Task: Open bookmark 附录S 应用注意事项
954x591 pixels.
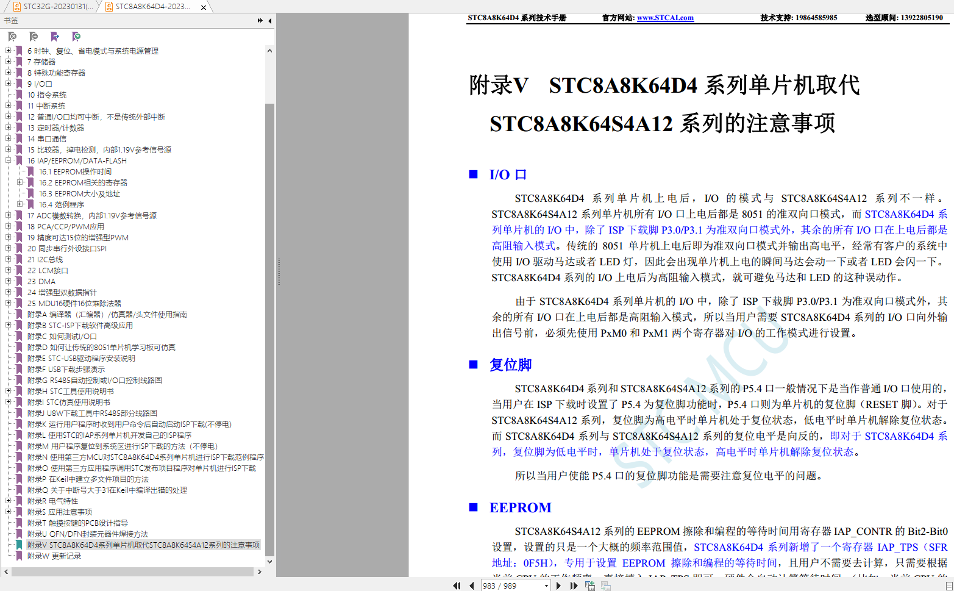Action: [60, 512]
